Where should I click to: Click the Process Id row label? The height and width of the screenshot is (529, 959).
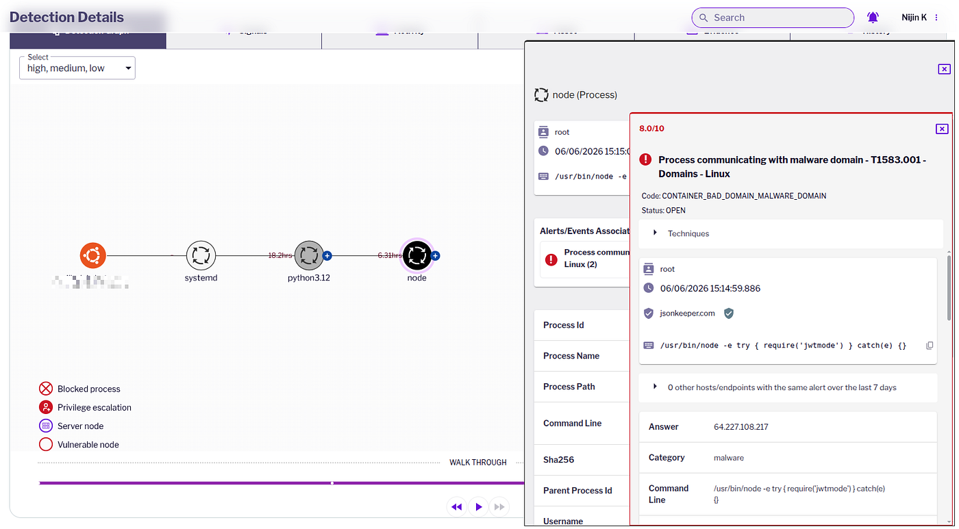pyautogui.click(x=564, y=325)
